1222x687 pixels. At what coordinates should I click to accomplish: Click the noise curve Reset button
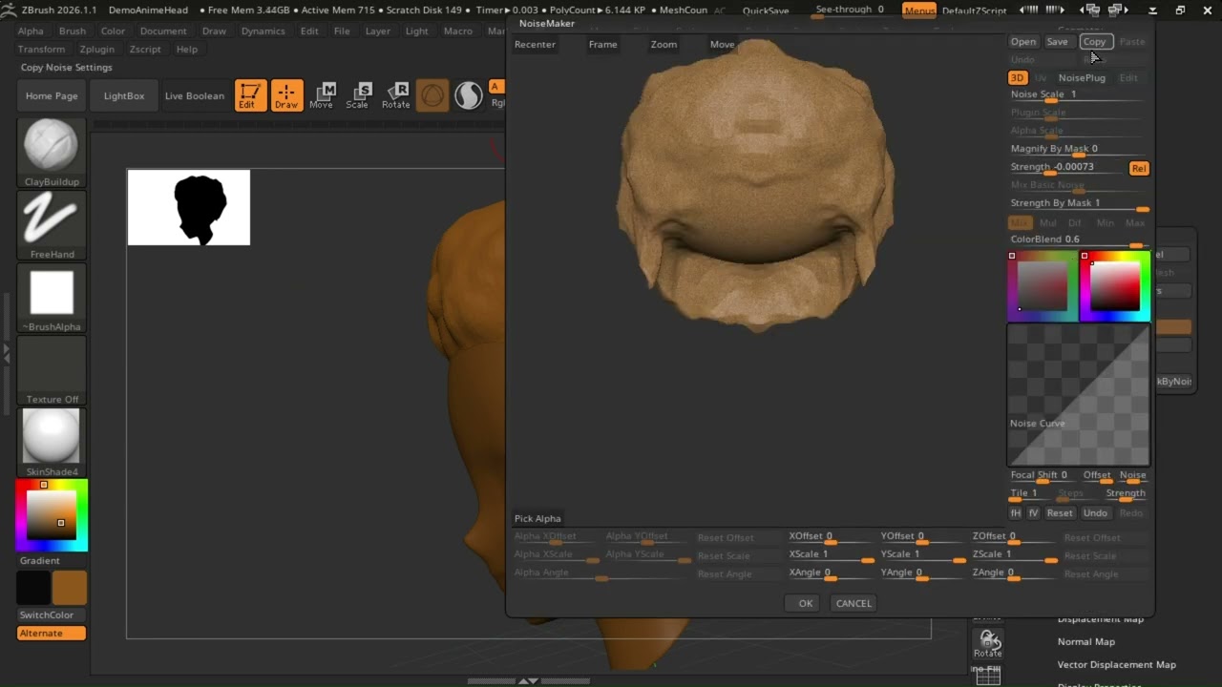coord(1060,512)
